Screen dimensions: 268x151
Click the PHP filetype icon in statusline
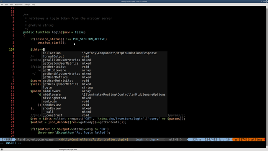tap(157, 140)
